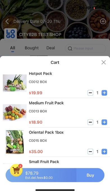Switch to the Bought tab
The width and height of the screenshot is (110, 196).
(32, 48)
